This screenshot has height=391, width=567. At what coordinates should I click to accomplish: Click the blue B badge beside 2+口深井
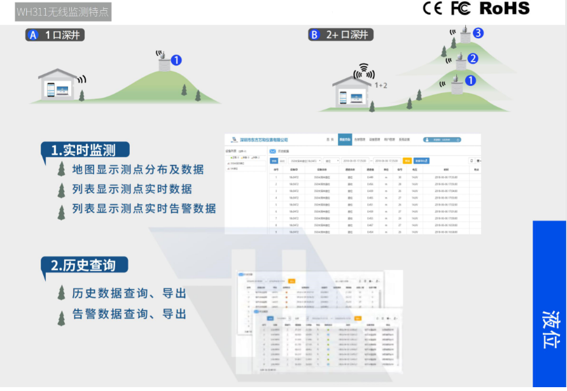tap(314, 35)
